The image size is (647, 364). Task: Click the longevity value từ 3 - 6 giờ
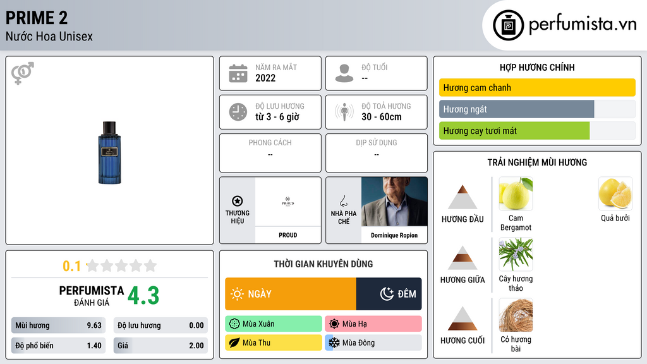pos(277,117)
